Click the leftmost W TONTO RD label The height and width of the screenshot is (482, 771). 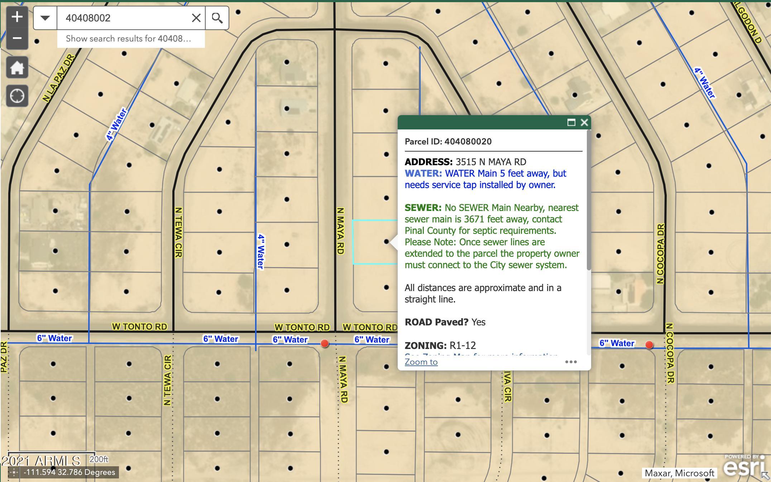[x=139, y=326]
